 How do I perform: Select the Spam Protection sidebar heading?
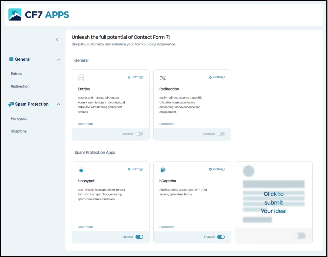[32, 104]
